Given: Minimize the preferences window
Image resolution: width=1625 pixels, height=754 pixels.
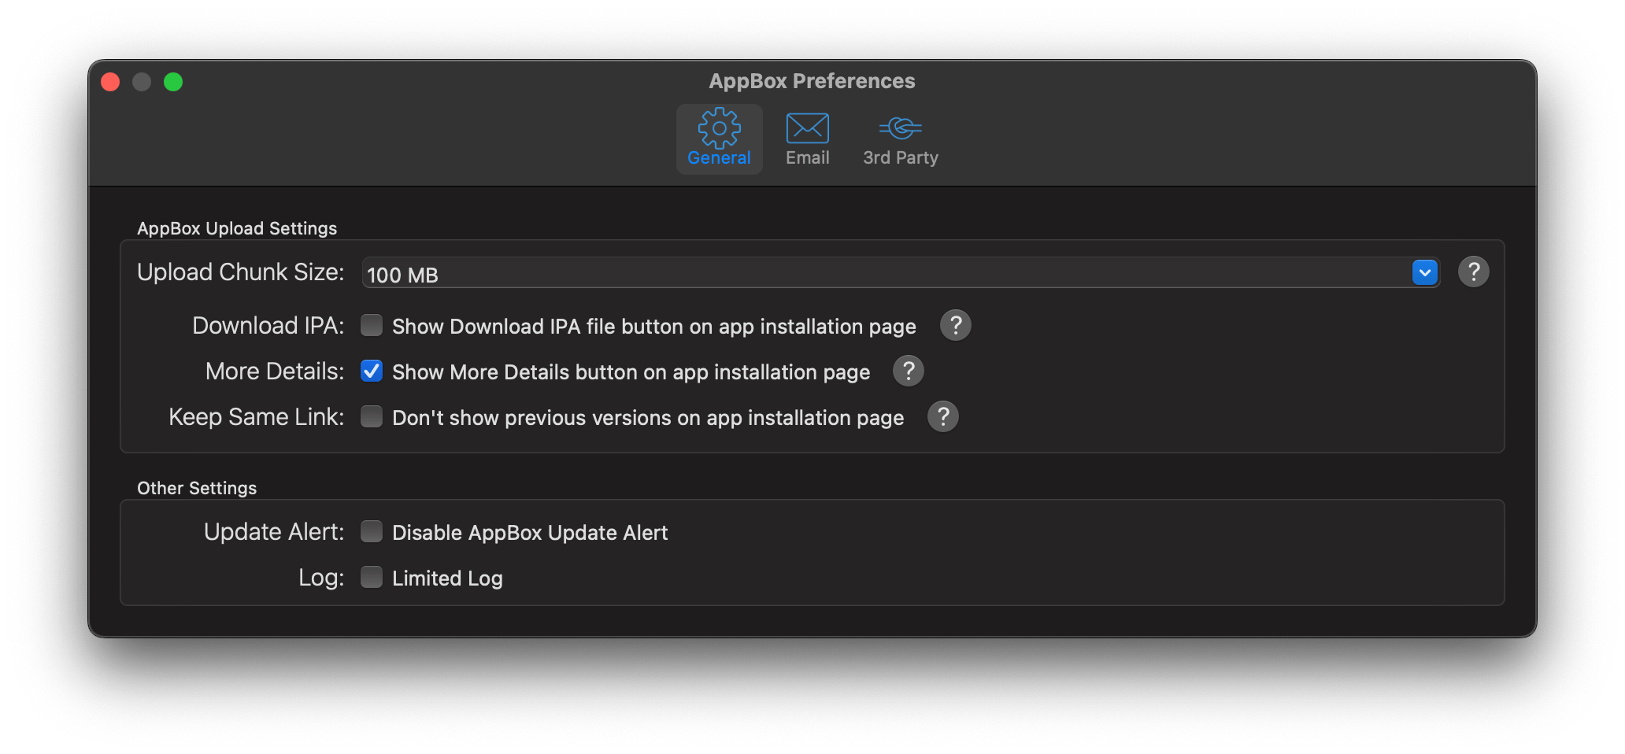Looking at the screenshot, I should (142, 82).
